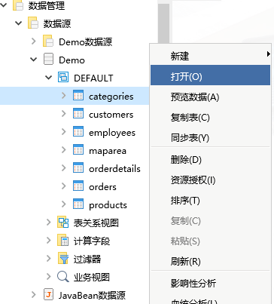Collapse the 数据源 node
The image size is (274, 304).
pos(19,23)
